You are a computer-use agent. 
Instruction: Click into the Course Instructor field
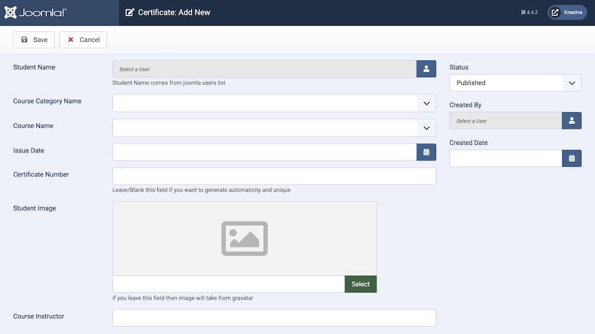click(x=274, y=317)
